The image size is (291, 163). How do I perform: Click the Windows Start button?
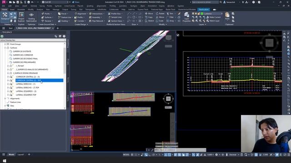4,161
